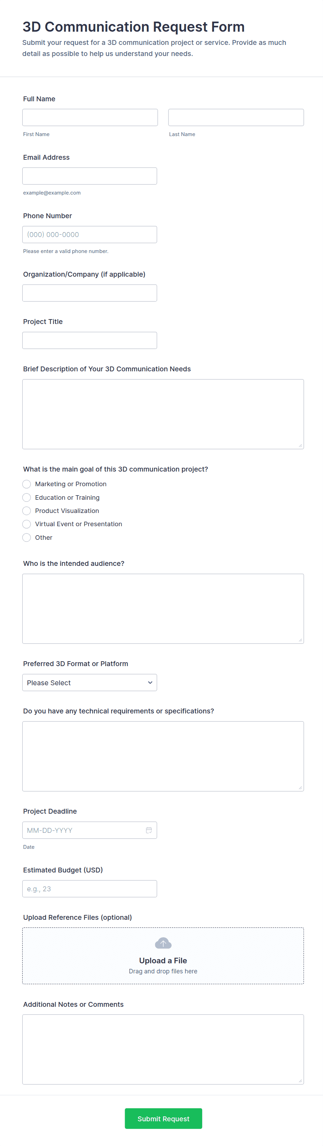Select Product Visualization radio button
323x1146 pixels.
(27, 511)
